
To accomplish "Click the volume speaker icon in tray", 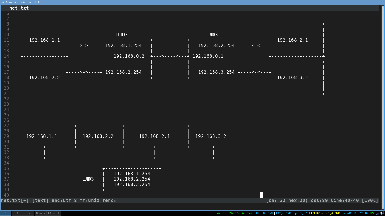I will click(x=382, y=213).
